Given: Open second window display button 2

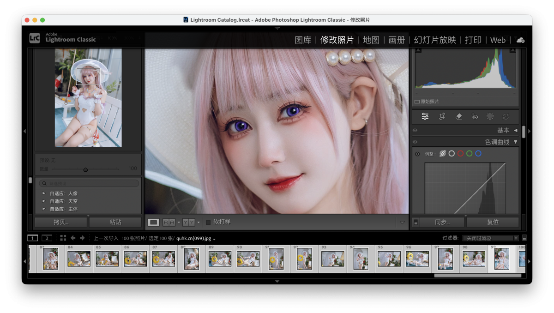Looking at the screenshot, I should (x=47, y=238).
